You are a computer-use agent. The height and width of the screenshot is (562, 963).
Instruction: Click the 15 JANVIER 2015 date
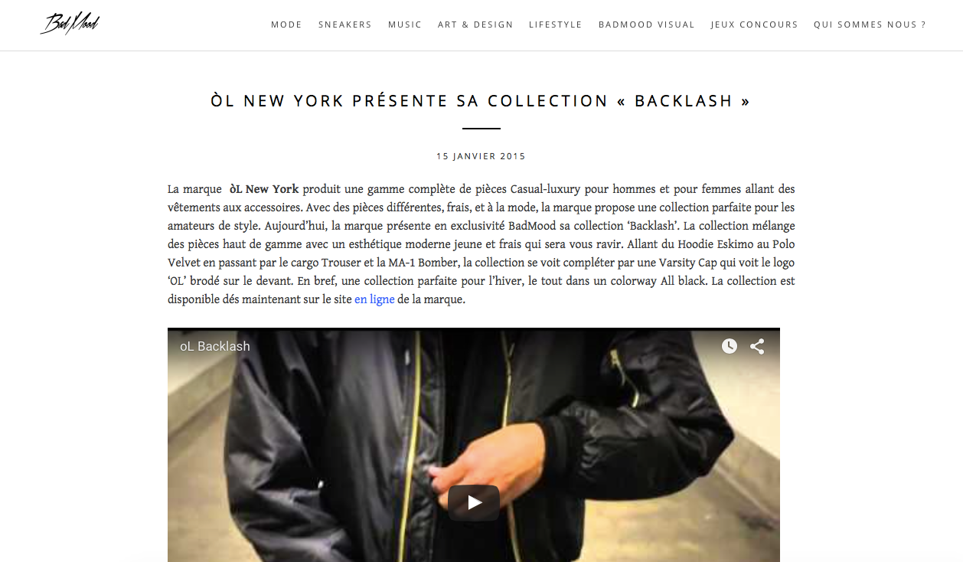click(481, 156)
